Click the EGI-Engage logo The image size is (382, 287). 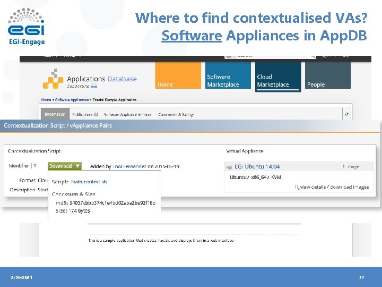pyautogui.click(x=27, y=27)
